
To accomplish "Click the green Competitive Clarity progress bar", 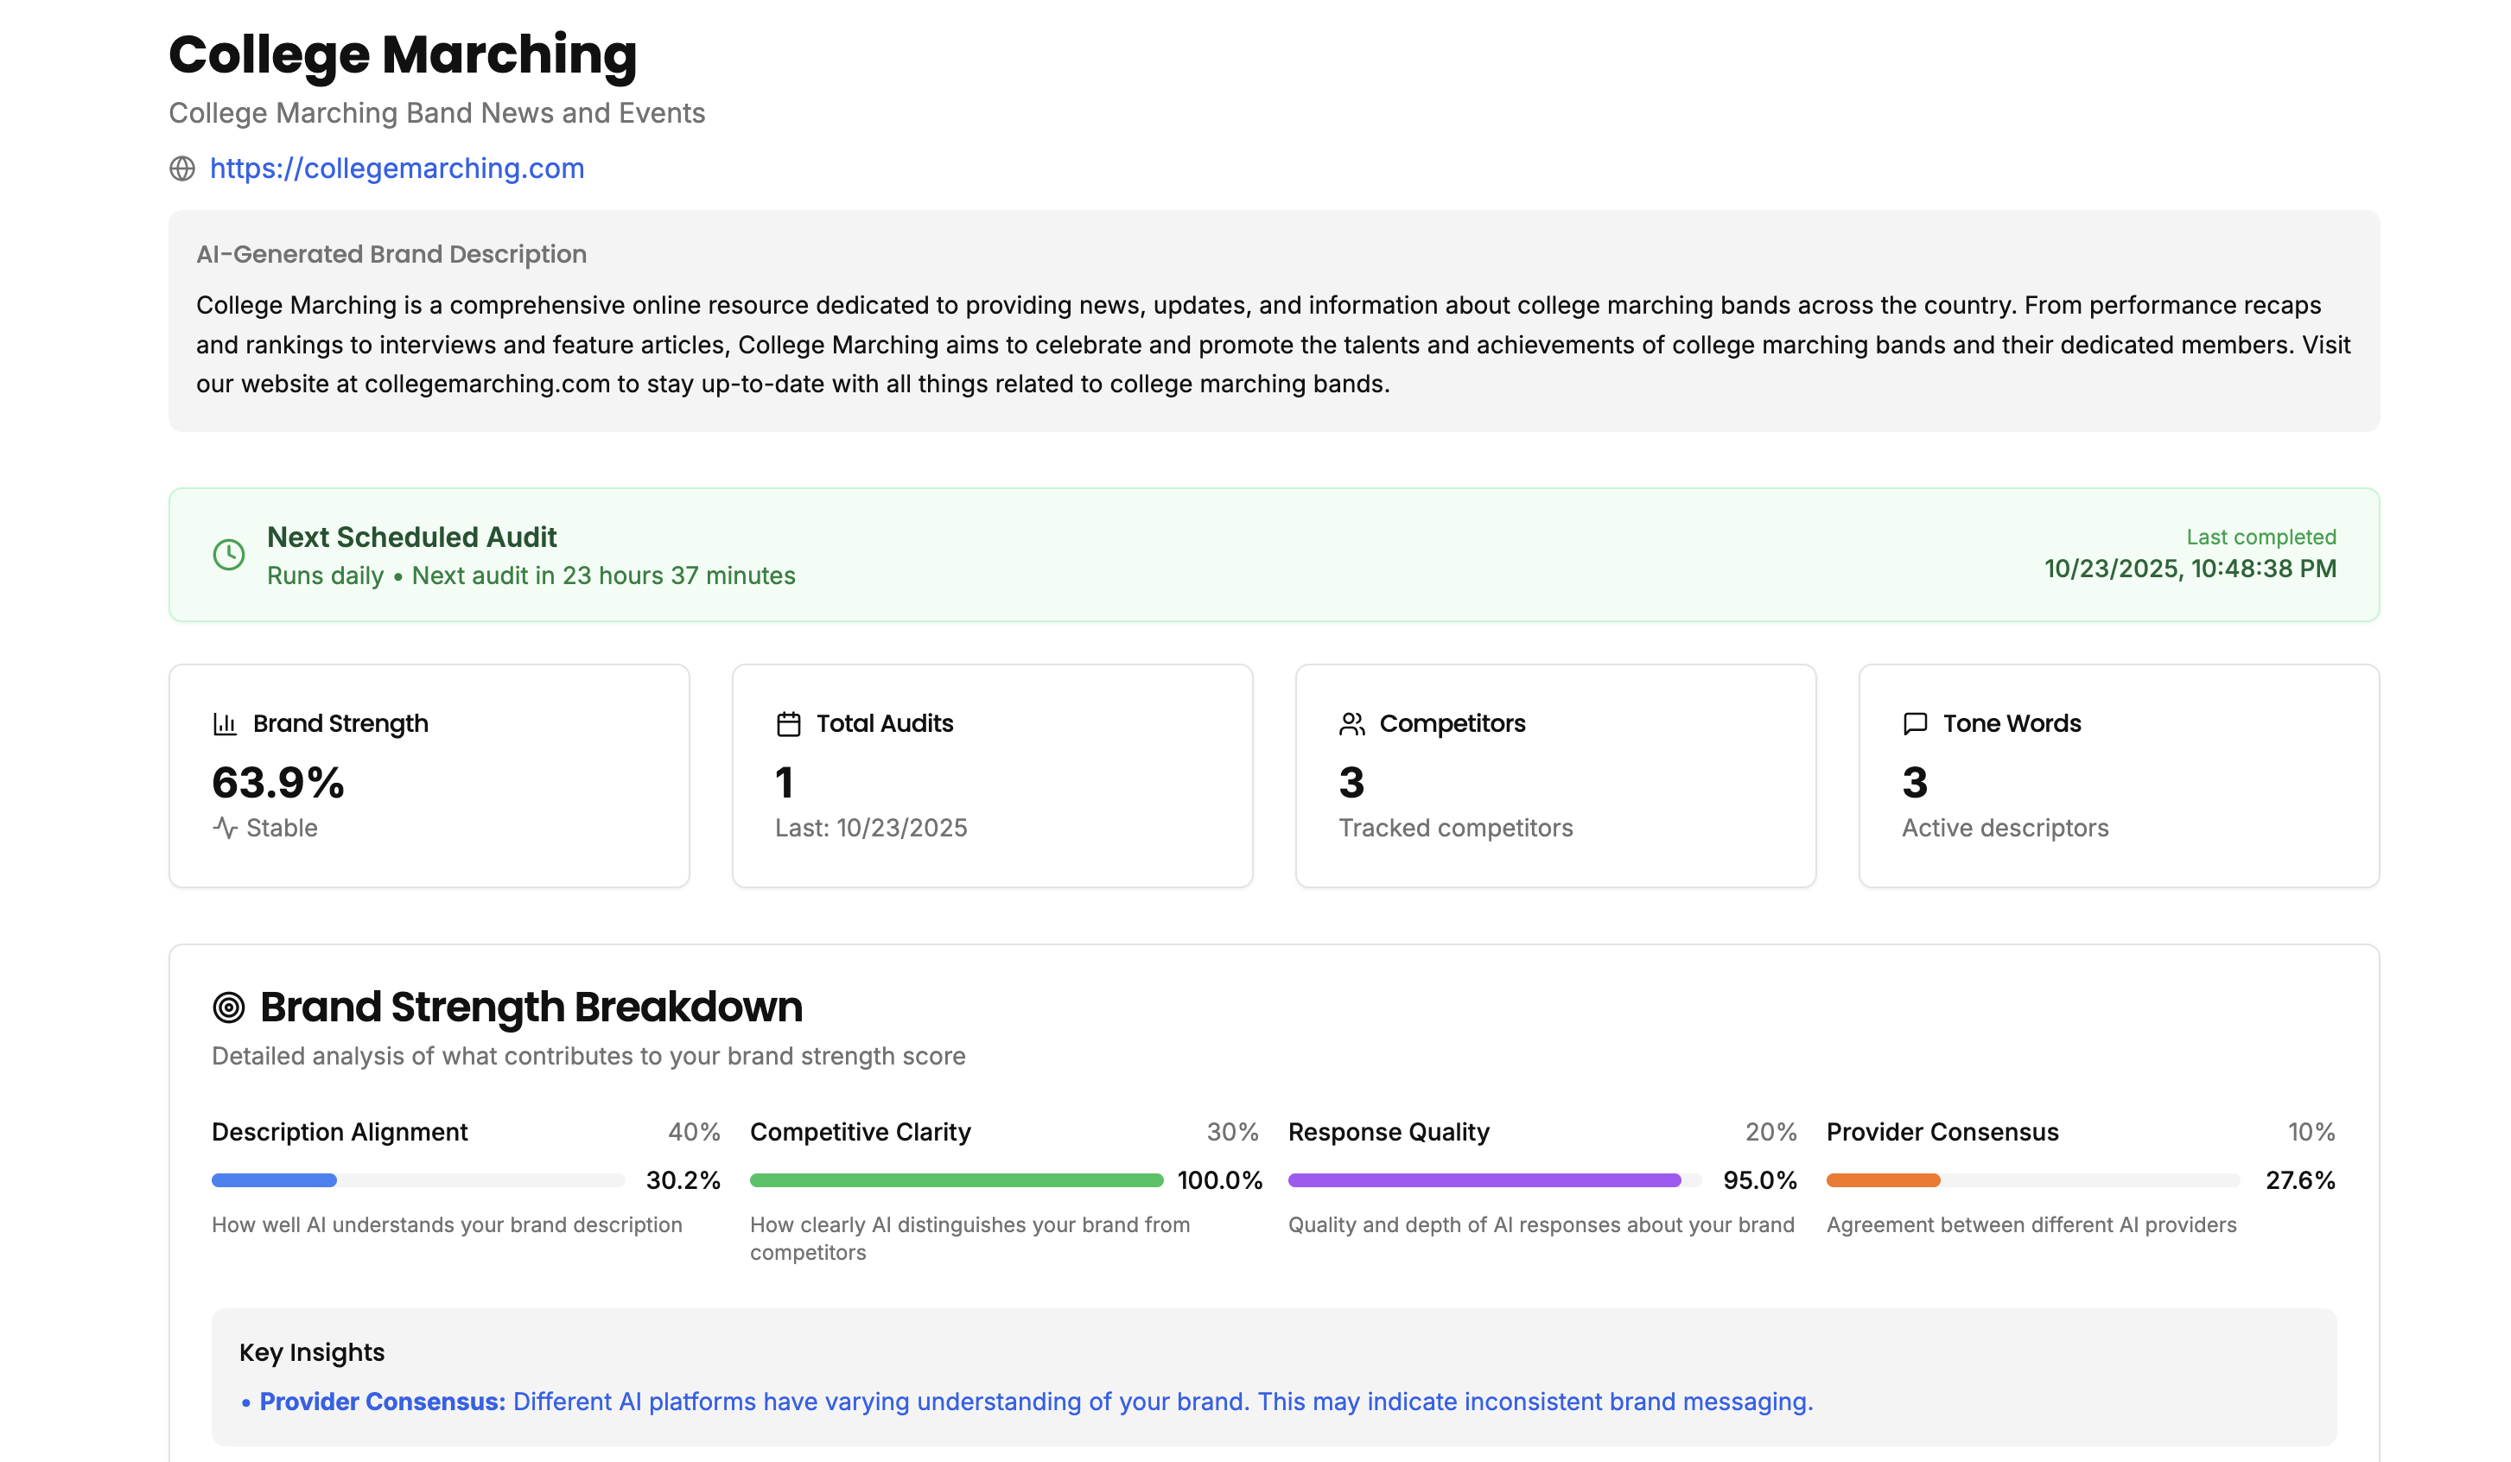I will click(x=956, y=1180).
